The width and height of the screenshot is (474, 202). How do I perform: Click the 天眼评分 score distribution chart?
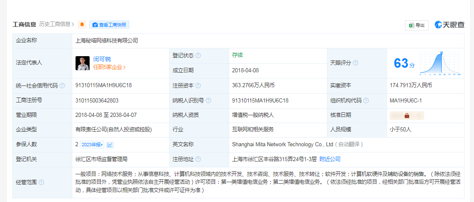pos(441,63)
